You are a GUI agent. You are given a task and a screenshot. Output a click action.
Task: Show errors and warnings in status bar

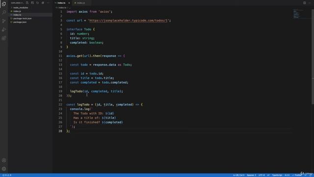pyautogui.click(x=7, y=175)
